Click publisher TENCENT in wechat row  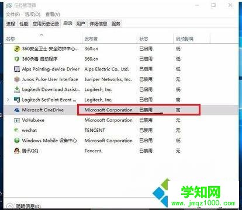point(95,130)
